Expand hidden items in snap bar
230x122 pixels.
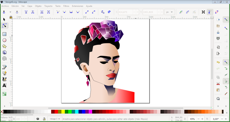(x=226, y=106)
